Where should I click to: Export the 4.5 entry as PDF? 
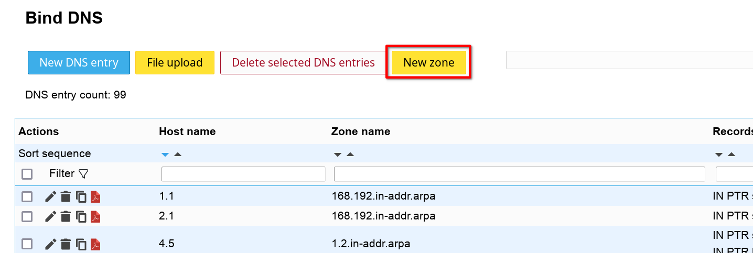(95, 244)
